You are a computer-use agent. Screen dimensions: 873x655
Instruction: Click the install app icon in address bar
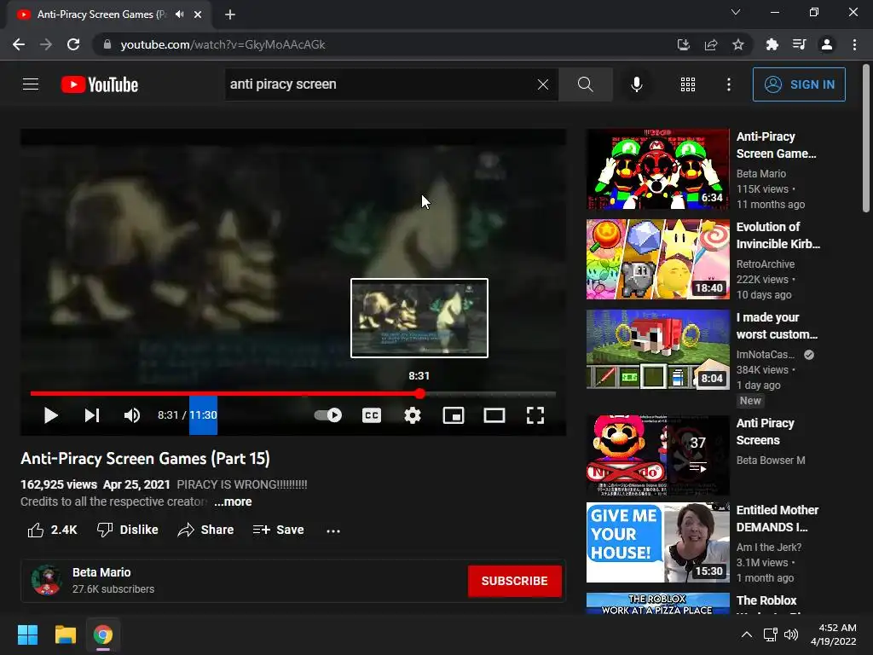coord(684,44)
